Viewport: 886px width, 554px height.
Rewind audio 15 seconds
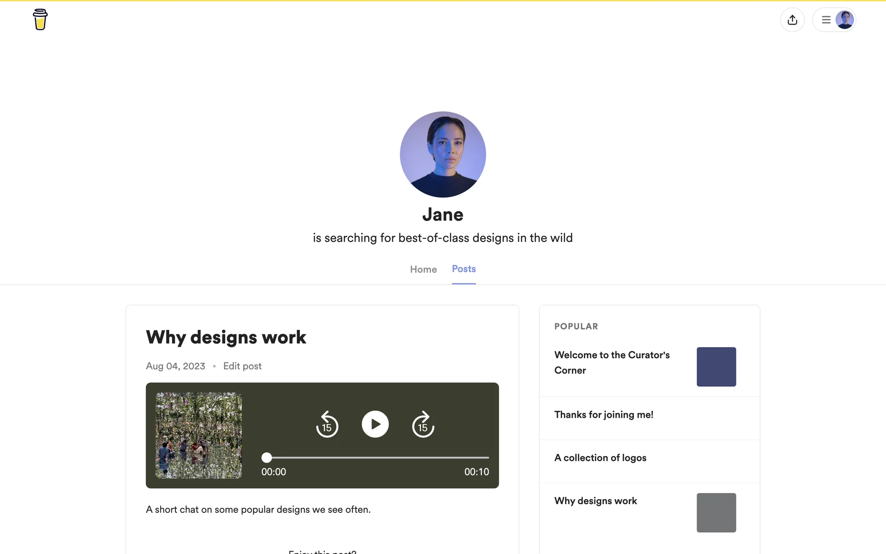pyautogui.click(x=327, y=424)
